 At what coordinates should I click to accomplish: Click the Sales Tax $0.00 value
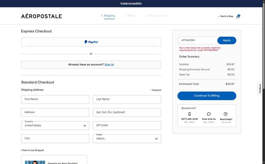231,75
